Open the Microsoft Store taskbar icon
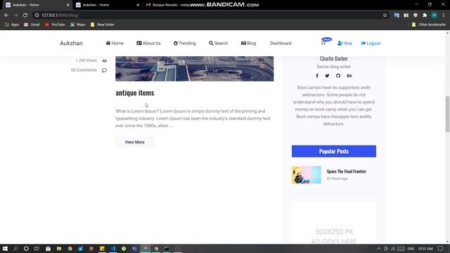The width and height of the screenshot is (450, 253). (x=48, y=248)
